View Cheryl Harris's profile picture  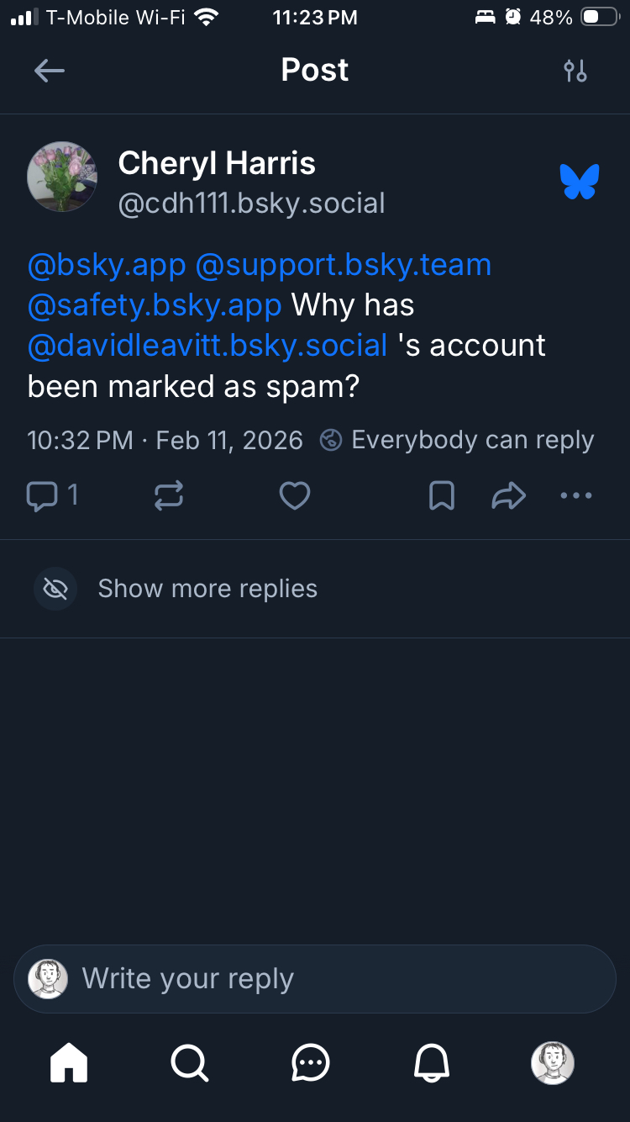pyautogui.click(x=62, y=177)
